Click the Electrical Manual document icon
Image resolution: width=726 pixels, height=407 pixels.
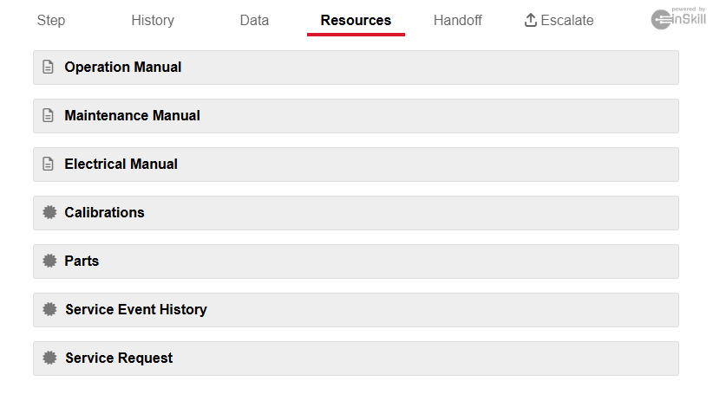point(49,165)
